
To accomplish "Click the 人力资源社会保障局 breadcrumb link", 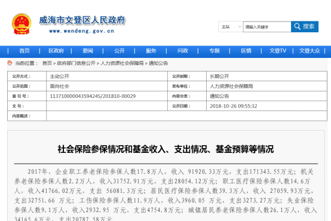I will coord(122,63).
